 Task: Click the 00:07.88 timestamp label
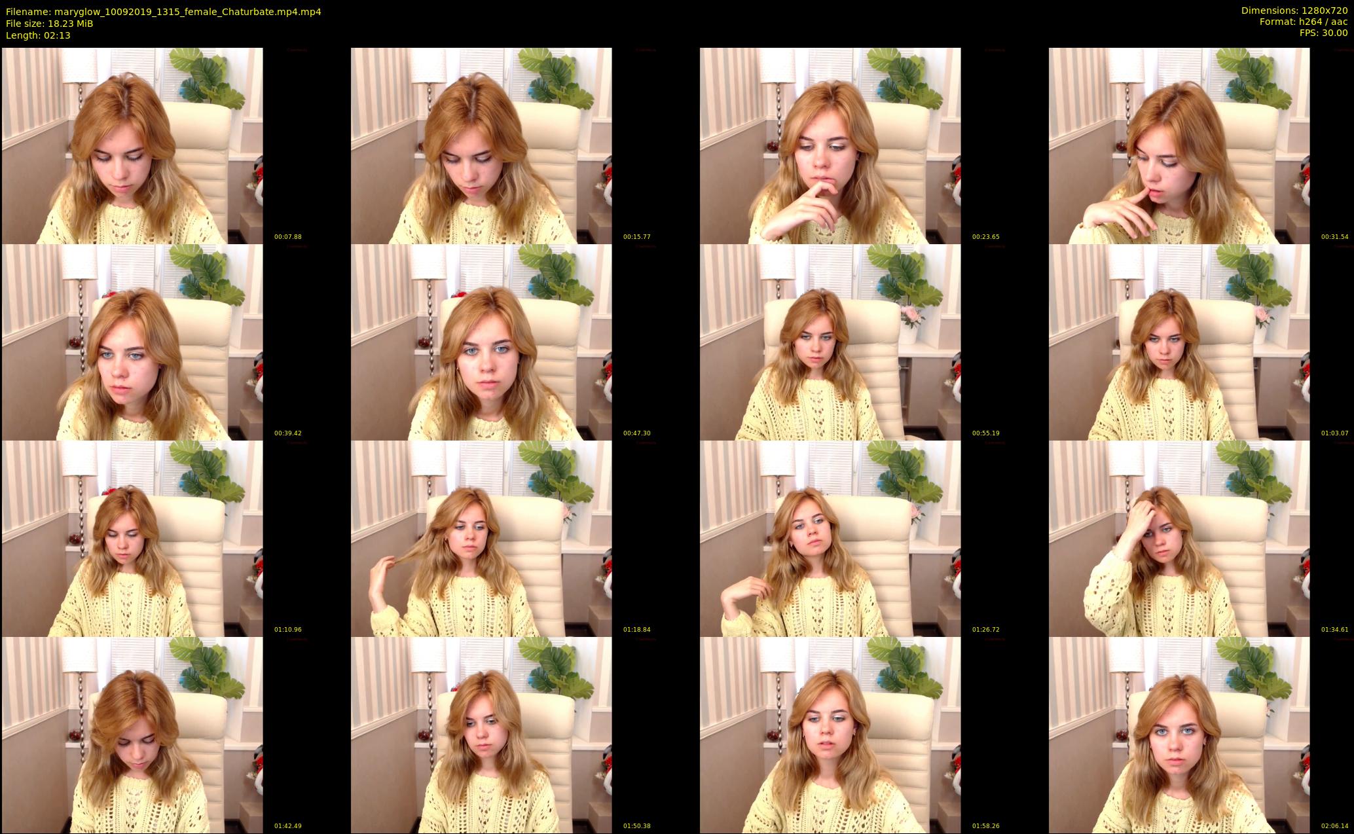coord(287,237)
